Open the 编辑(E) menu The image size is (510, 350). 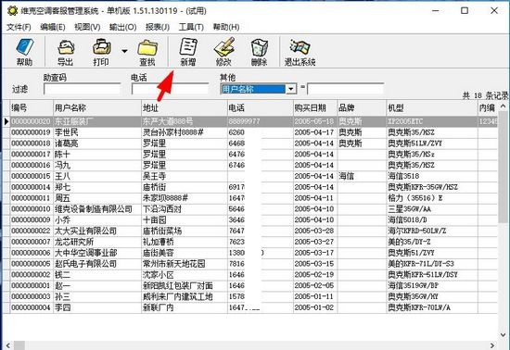coord(52,27)
